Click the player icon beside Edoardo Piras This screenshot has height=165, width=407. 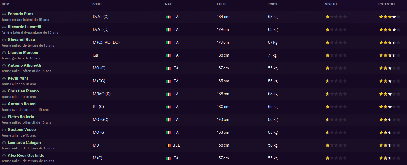4,14
